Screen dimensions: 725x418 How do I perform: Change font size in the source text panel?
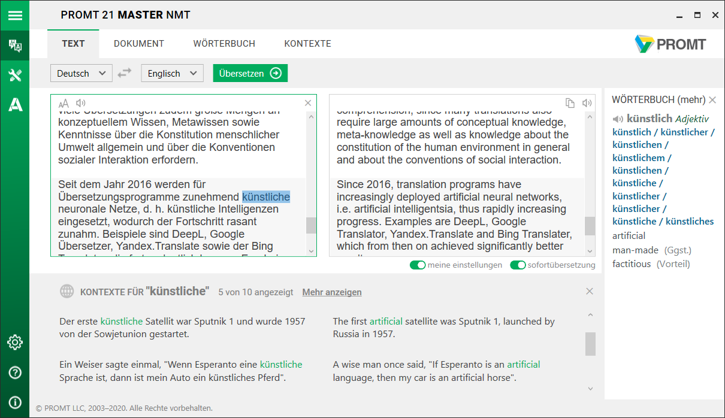tap(64, 103)
